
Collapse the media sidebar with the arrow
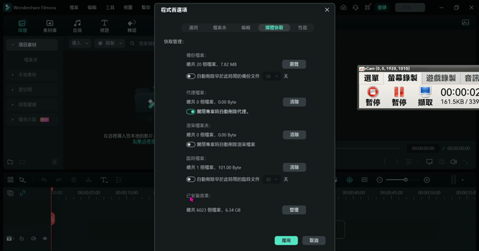[54, 162]
